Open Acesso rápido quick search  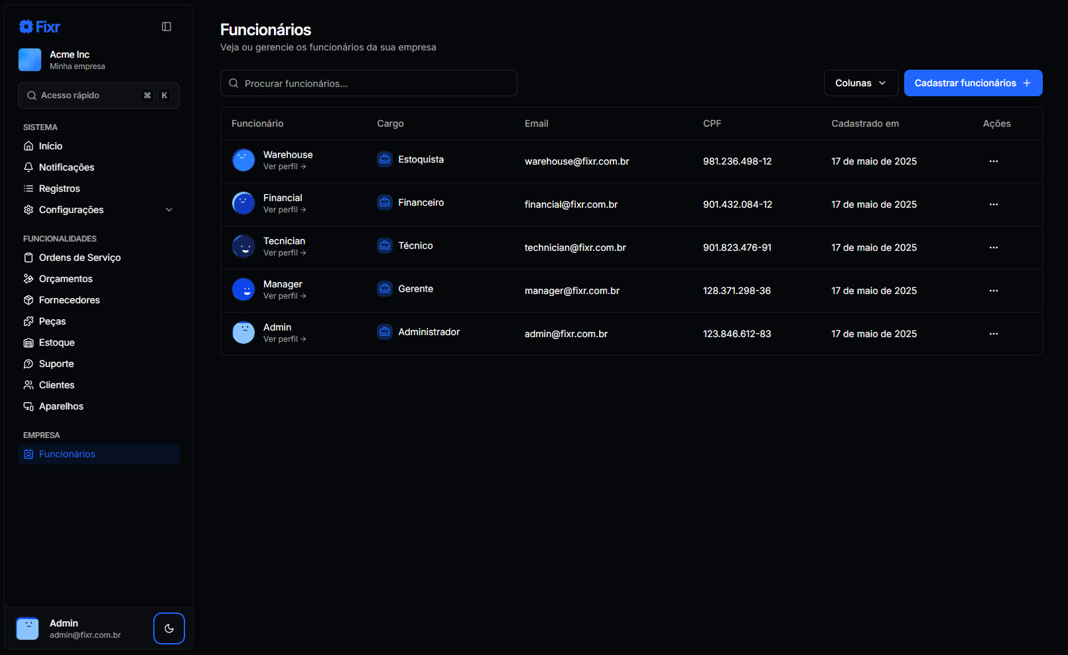pyautogui.click(x=98, y=96)
